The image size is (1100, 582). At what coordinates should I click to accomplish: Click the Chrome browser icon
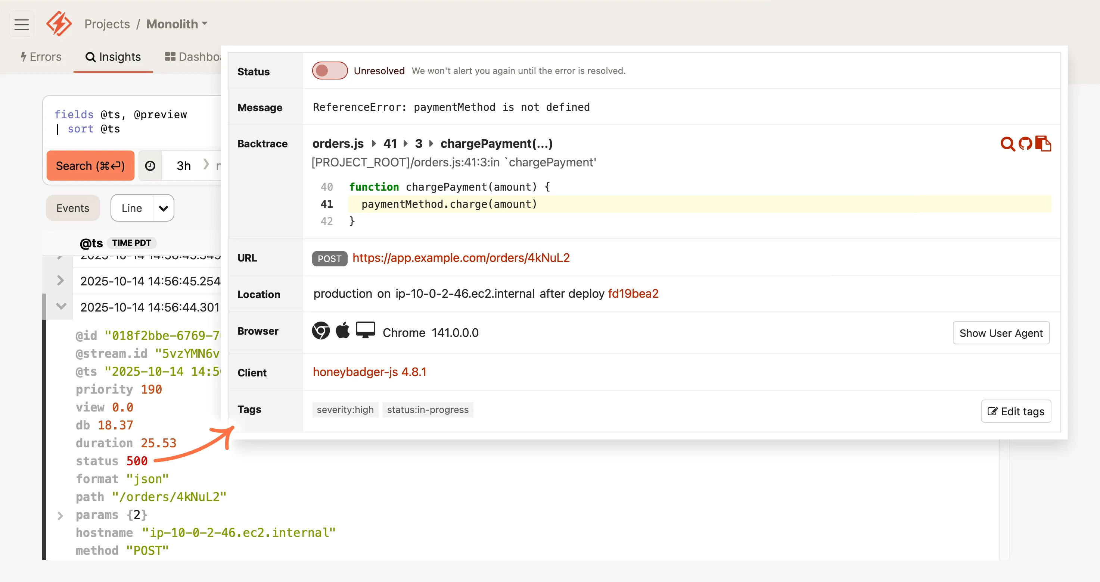[x=321, y=331]
